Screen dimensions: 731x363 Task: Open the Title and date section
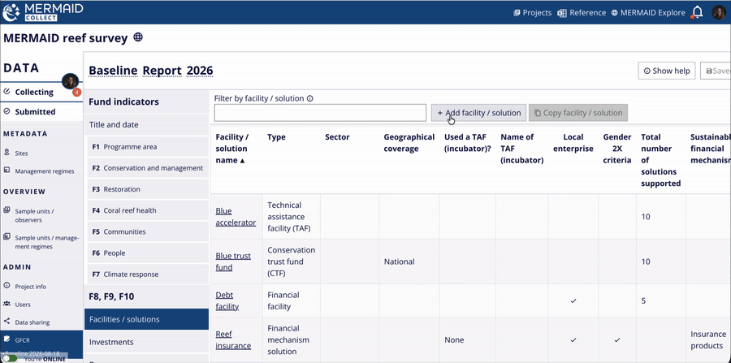click(146, 125)
